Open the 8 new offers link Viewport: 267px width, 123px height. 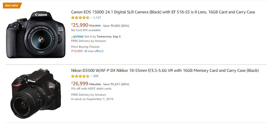point(94,51)
